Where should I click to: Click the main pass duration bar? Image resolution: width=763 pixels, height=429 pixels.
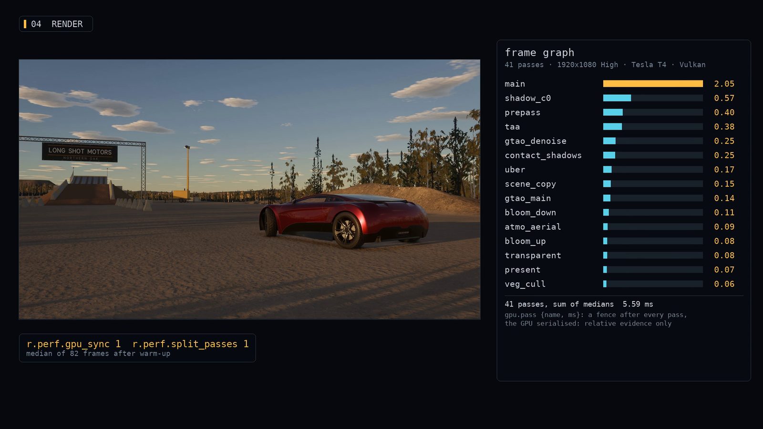(x=653, y=83)
